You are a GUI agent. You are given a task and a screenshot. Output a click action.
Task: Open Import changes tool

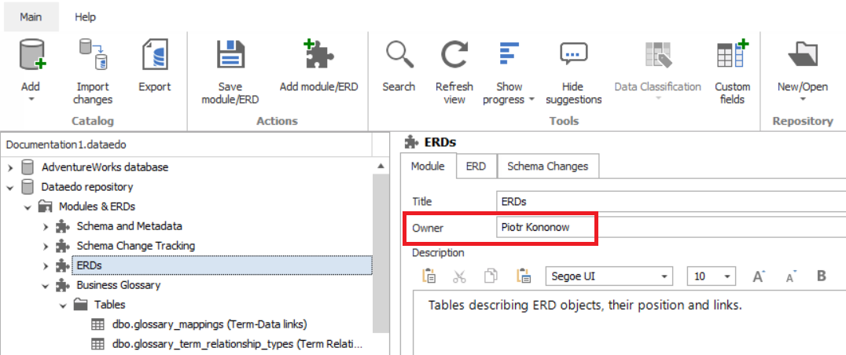click(x=93, y=57)
